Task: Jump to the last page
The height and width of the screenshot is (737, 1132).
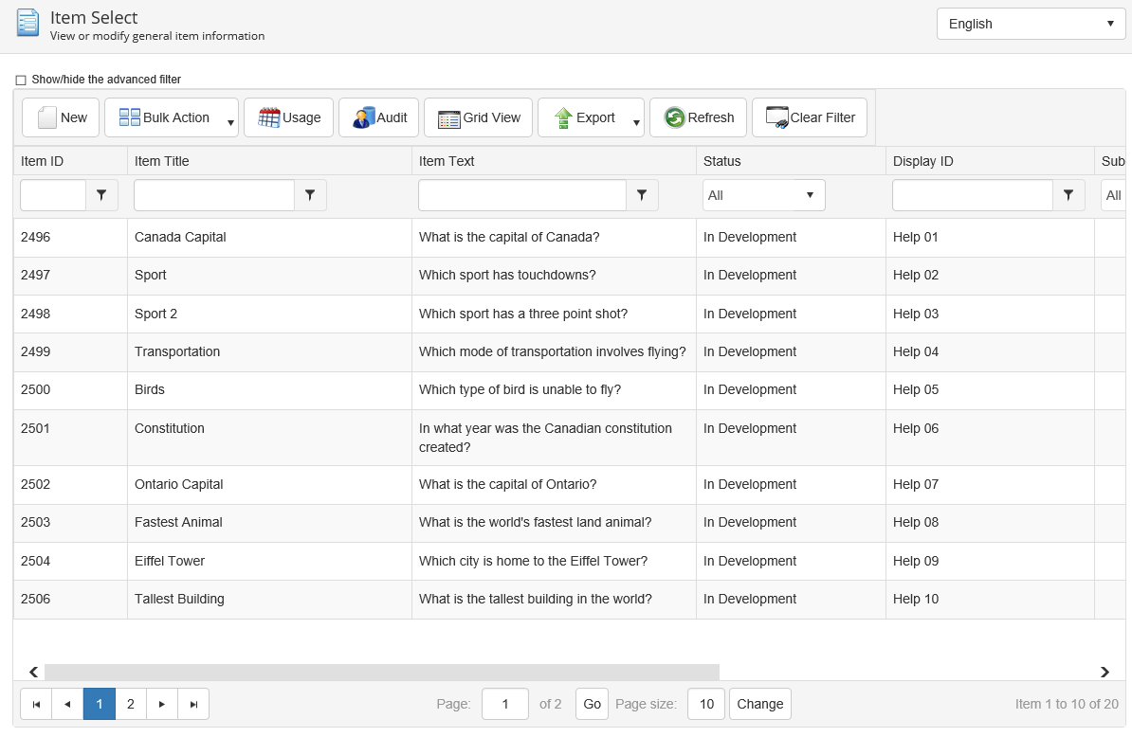Action: [193, 704]
